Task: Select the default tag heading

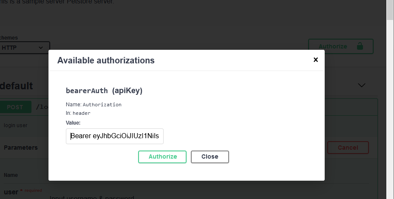Action: (x=17, y=85)
